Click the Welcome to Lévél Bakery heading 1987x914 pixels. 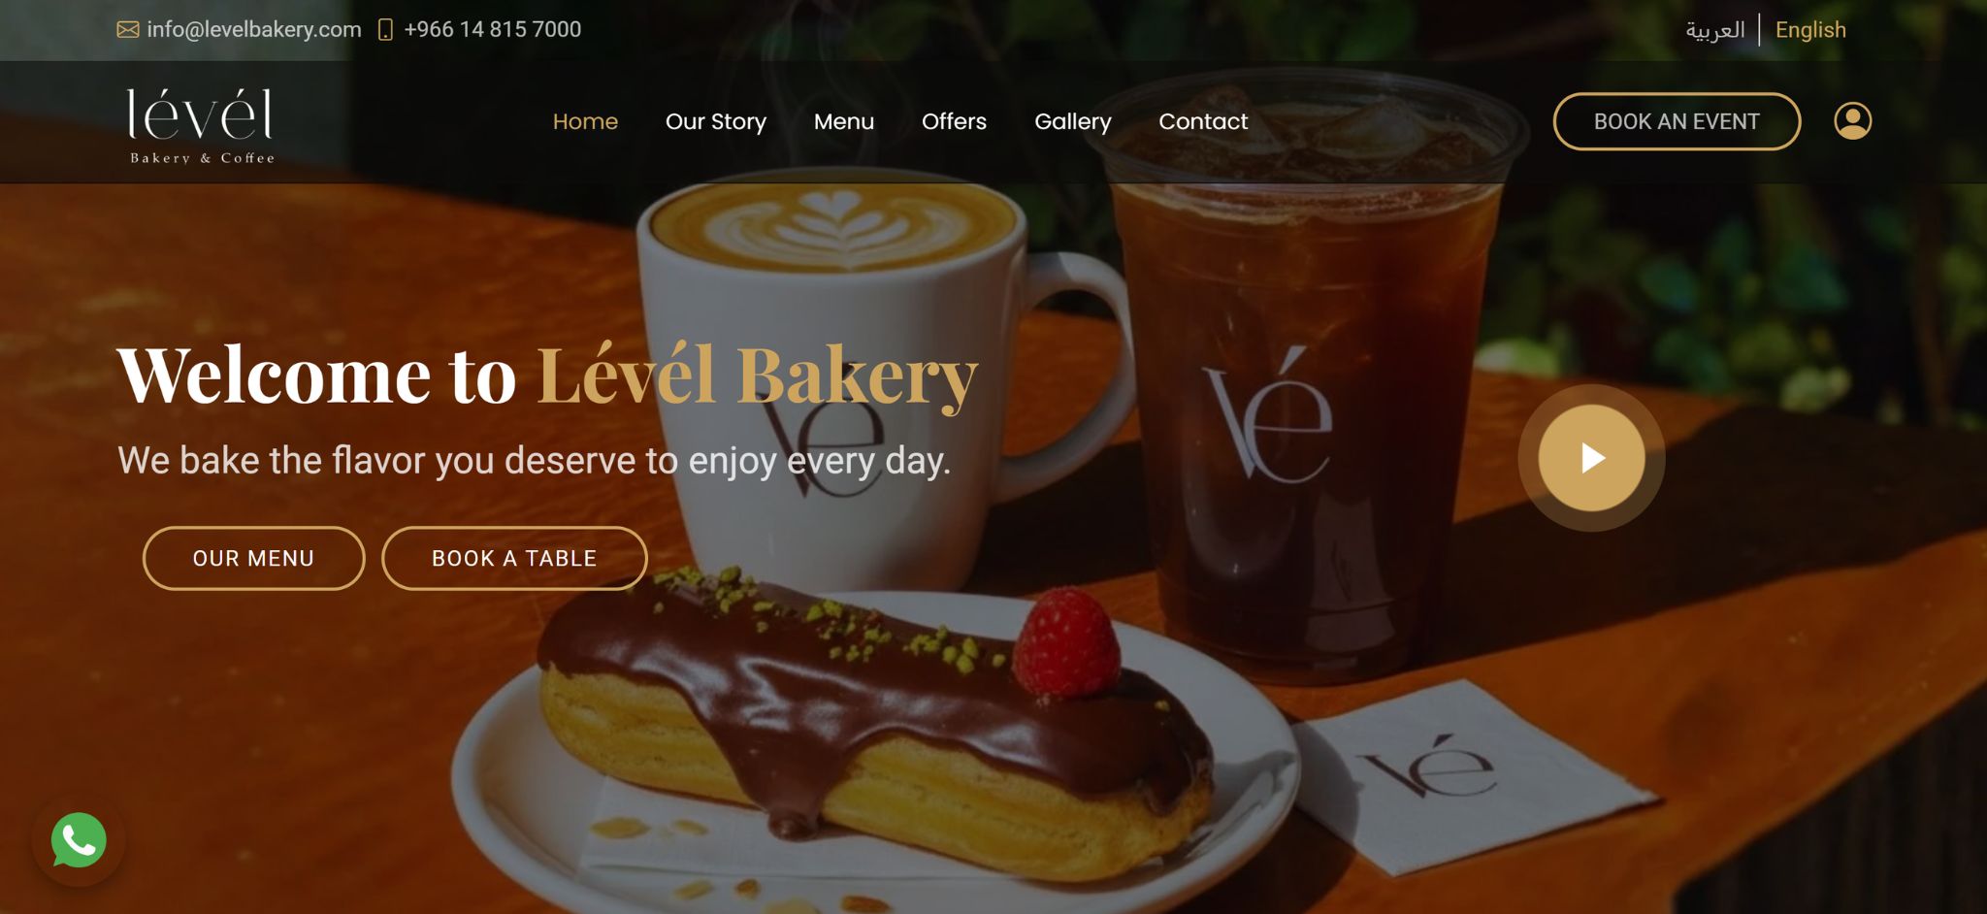pyautogui.click(x=547, y=376)
